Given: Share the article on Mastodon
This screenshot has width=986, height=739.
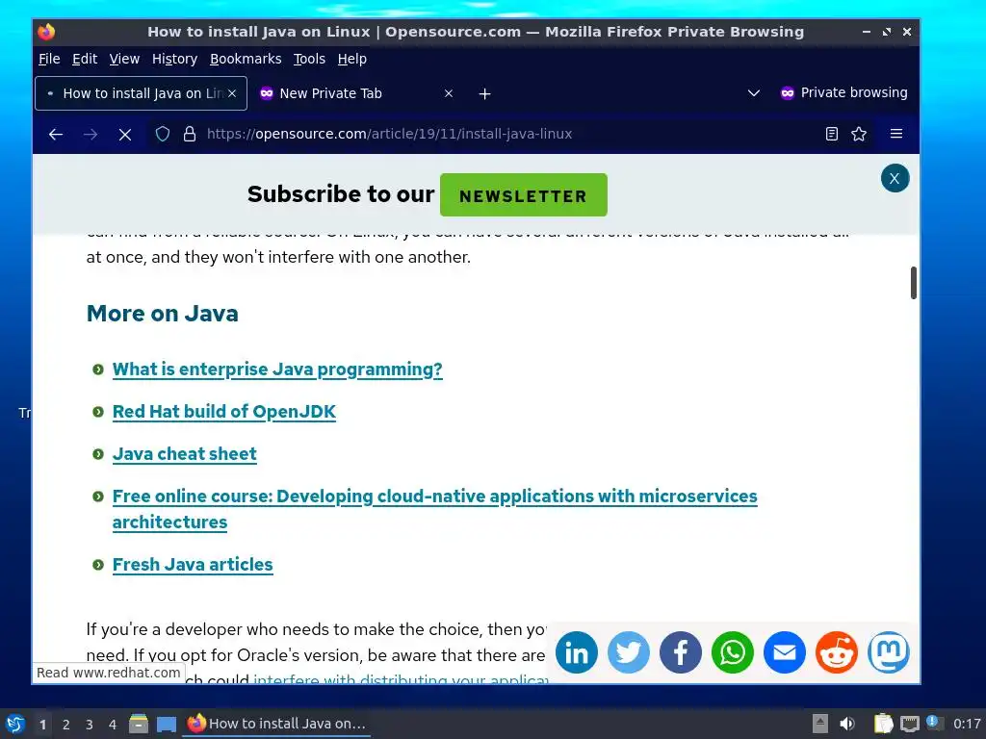Looking at the screenshot, I should pyautogui.click(x=889, y=652).
